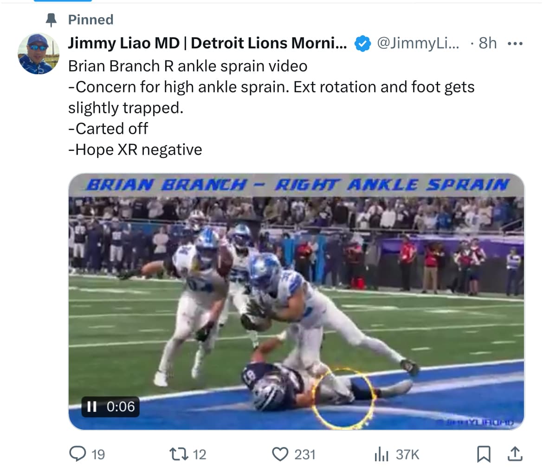Click the tweet text about high ankle sprain
This screenshot has height=472, width=543.
pos(271,87)
